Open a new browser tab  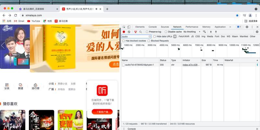(107, 9)
